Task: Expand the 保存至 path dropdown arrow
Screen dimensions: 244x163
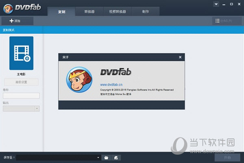Action: [98, 158]
